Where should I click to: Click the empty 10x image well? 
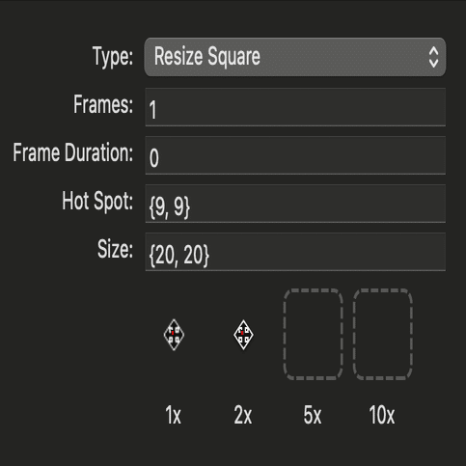[x=383, y=335]
